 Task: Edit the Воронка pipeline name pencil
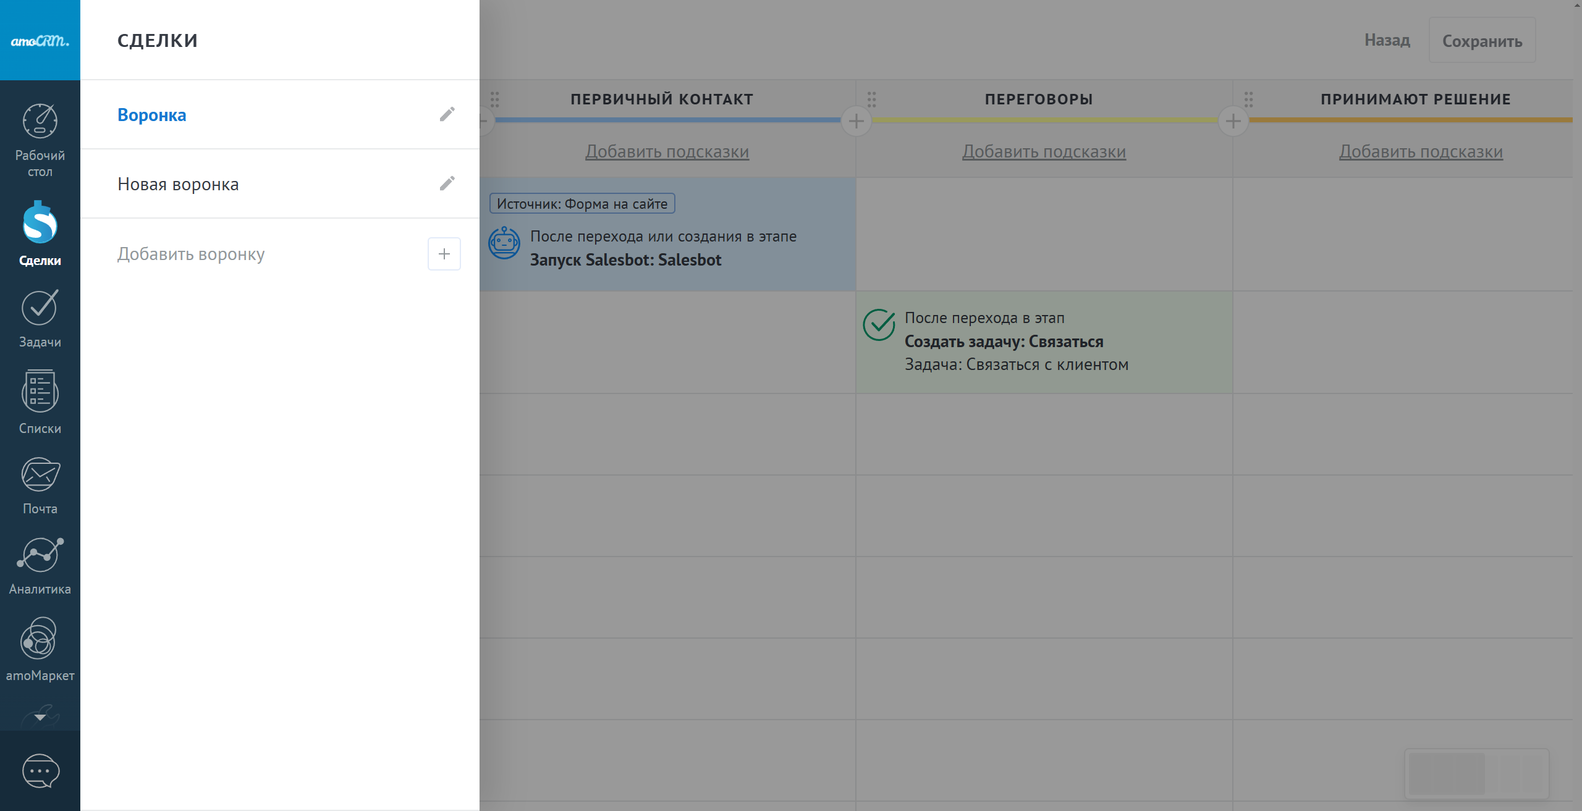click(x=447, y=114)
